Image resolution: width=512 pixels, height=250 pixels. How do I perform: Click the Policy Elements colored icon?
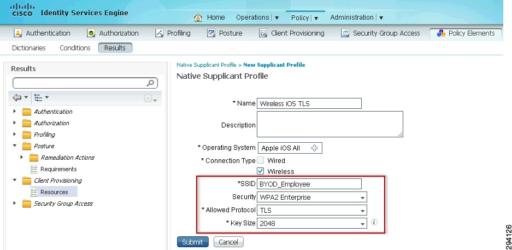pyautogui.click(x=441, y=33)
